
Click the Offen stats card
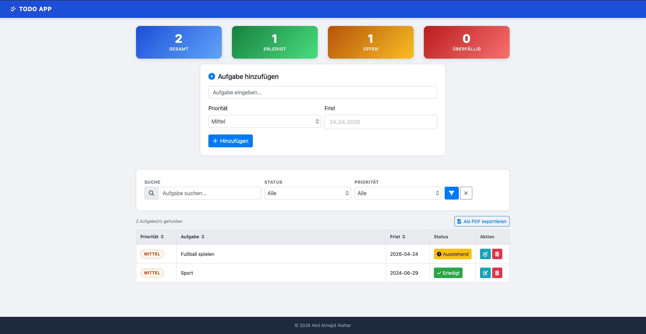[371, 42]
